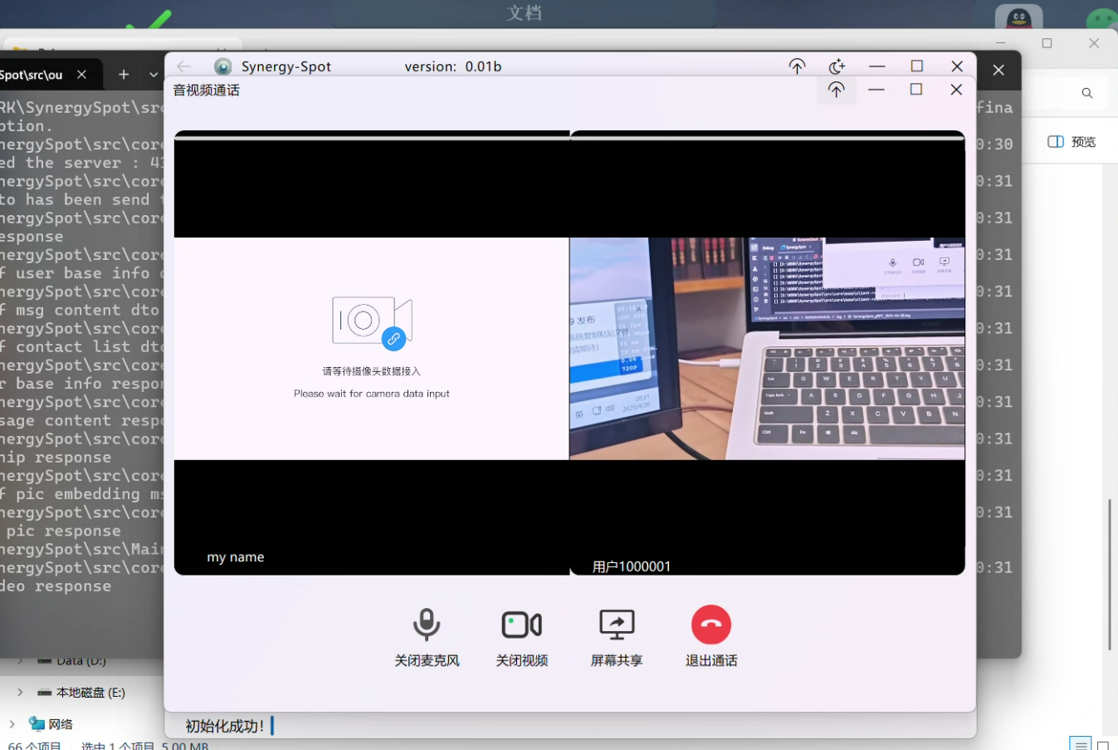This screenshot has height=750, width=1118.
Task: End the call with 退出通话
Action: coord(711,625)
